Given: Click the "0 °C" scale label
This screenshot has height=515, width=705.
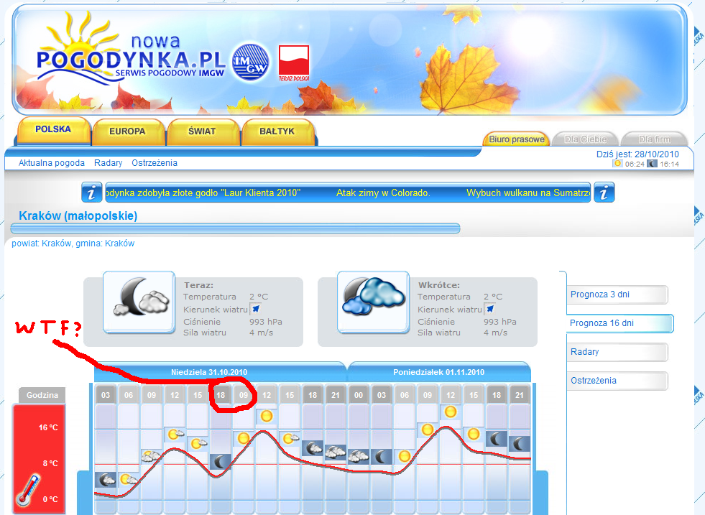Looking at the screenshot, I should click(50, 499).
